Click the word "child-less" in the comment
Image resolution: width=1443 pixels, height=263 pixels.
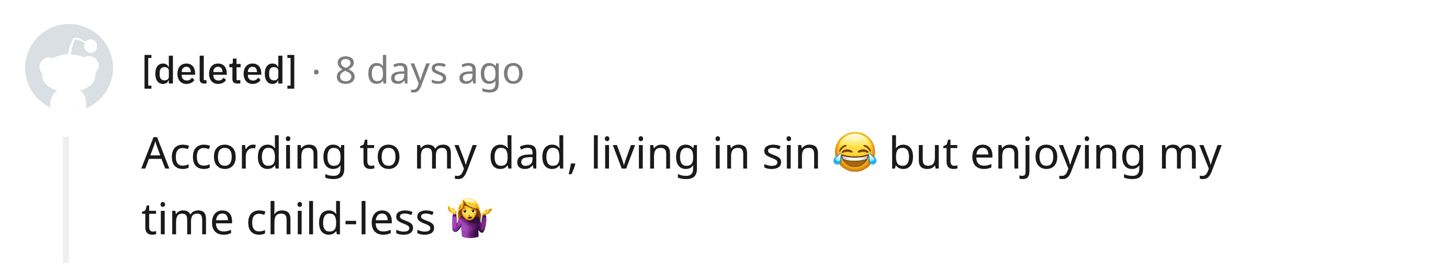(341, 220)
